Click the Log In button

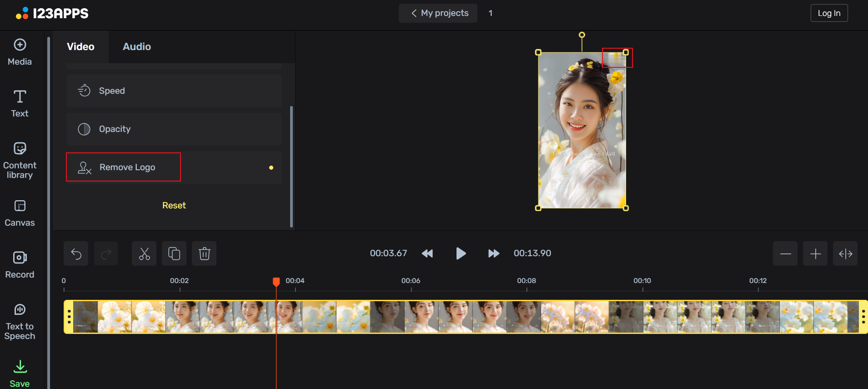point(828,13)
